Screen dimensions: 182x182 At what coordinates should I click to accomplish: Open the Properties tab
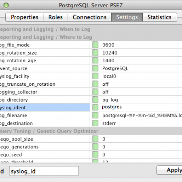point(24,17)
